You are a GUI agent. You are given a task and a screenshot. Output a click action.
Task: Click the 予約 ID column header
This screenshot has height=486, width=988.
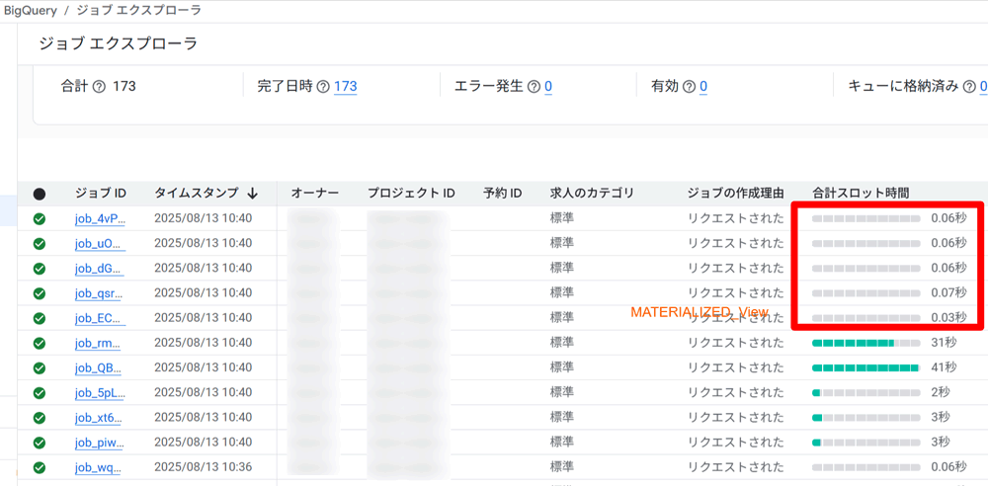point(502,193)
